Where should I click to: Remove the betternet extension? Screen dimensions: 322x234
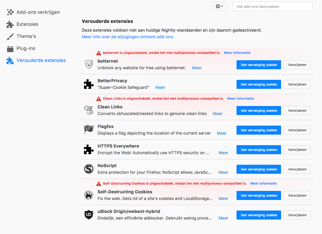[297, 65]
